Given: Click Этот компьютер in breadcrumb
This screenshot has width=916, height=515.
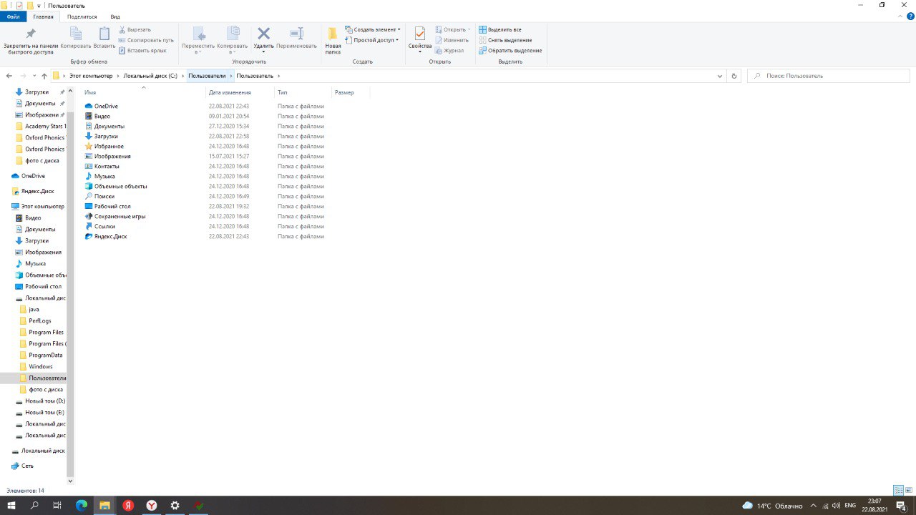Looking at the screenshot, I should [x=91, y=76].
